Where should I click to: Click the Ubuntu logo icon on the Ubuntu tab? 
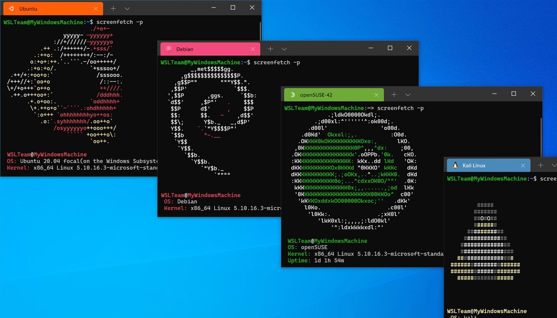11,8
